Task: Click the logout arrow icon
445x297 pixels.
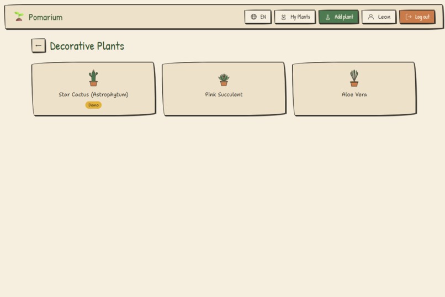Action: (409, 17)
